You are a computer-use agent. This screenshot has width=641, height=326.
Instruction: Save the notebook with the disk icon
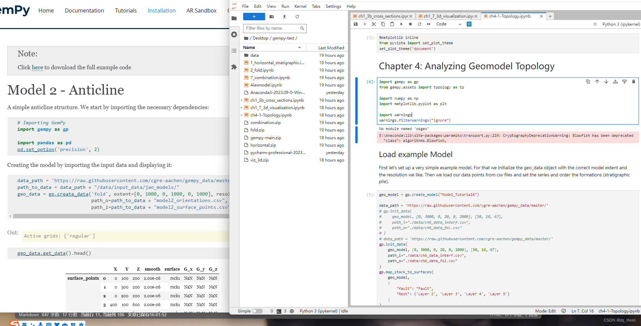click(356, 24)
